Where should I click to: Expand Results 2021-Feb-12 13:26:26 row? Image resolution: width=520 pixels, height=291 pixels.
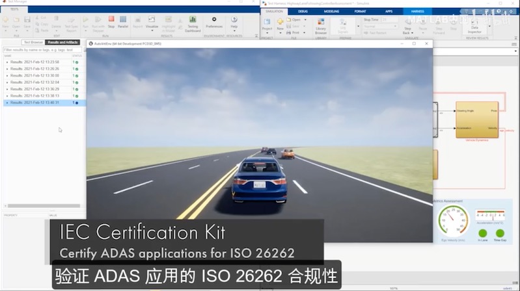7,69
